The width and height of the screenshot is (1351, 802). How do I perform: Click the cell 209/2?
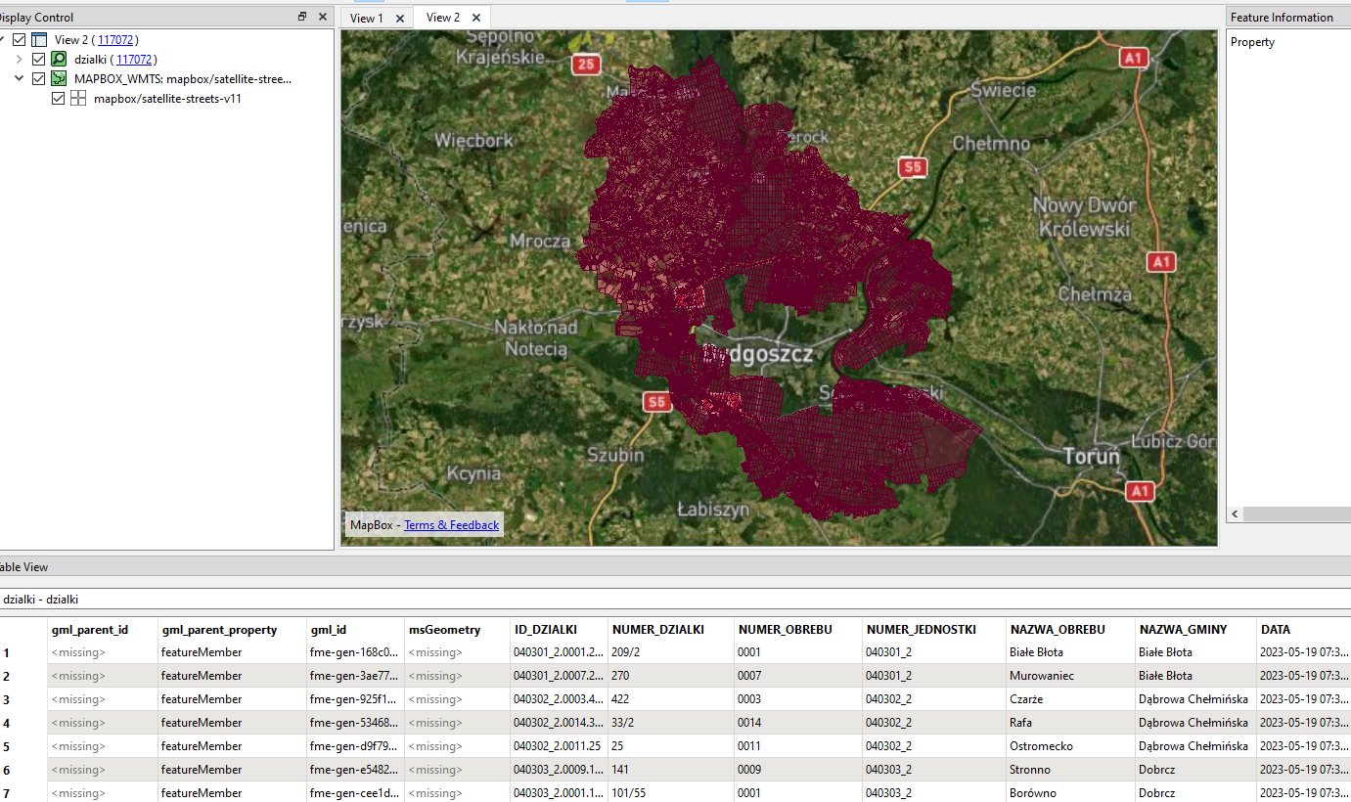pyautogui.click(x=670, y=652)
